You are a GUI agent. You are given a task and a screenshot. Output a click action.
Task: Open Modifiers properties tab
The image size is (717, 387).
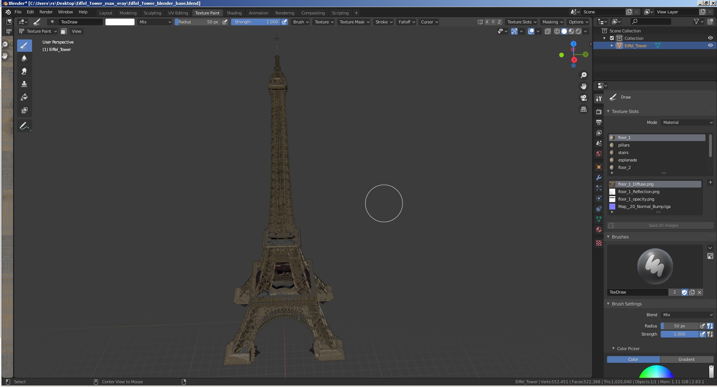point(599,177)
